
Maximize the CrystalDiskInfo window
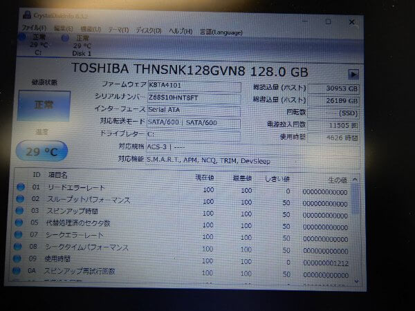coord(328,21)
